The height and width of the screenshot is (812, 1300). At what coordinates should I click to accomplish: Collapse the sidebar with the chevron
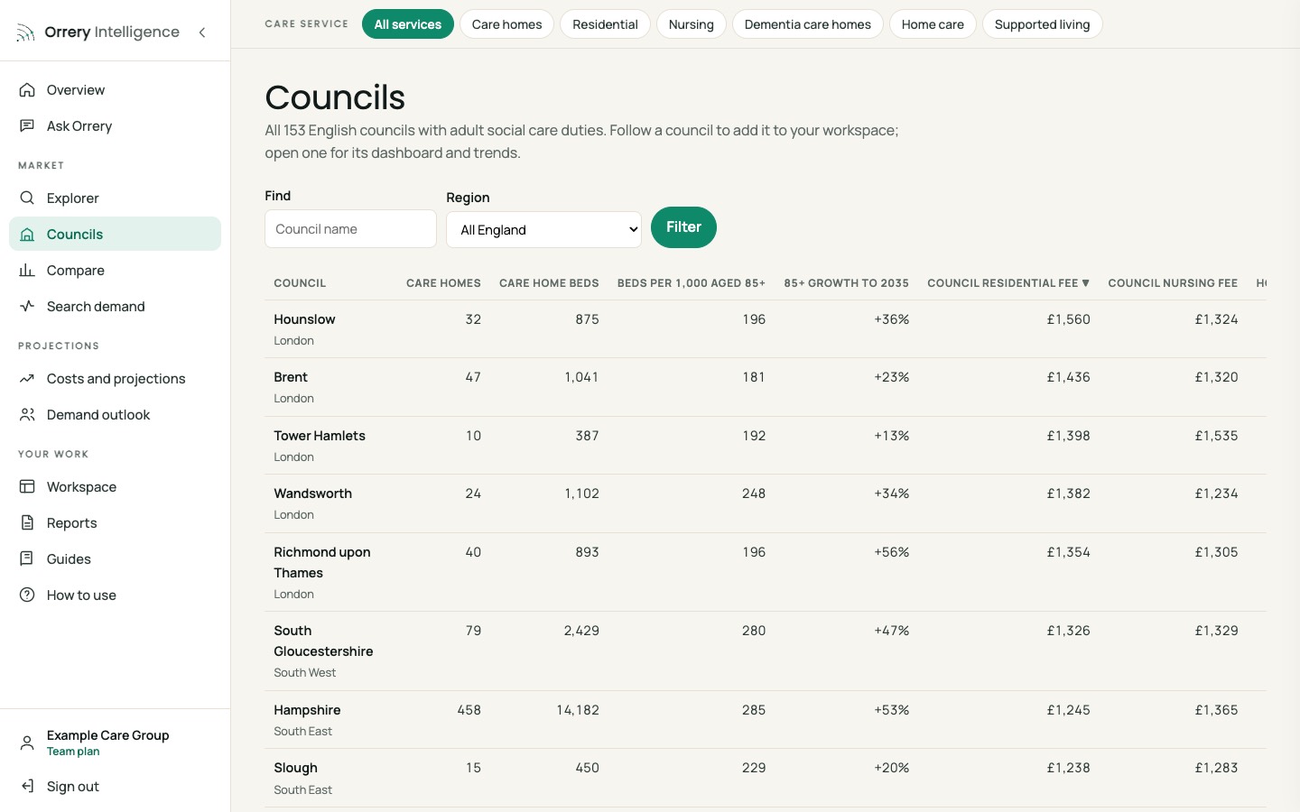point(202,32)
